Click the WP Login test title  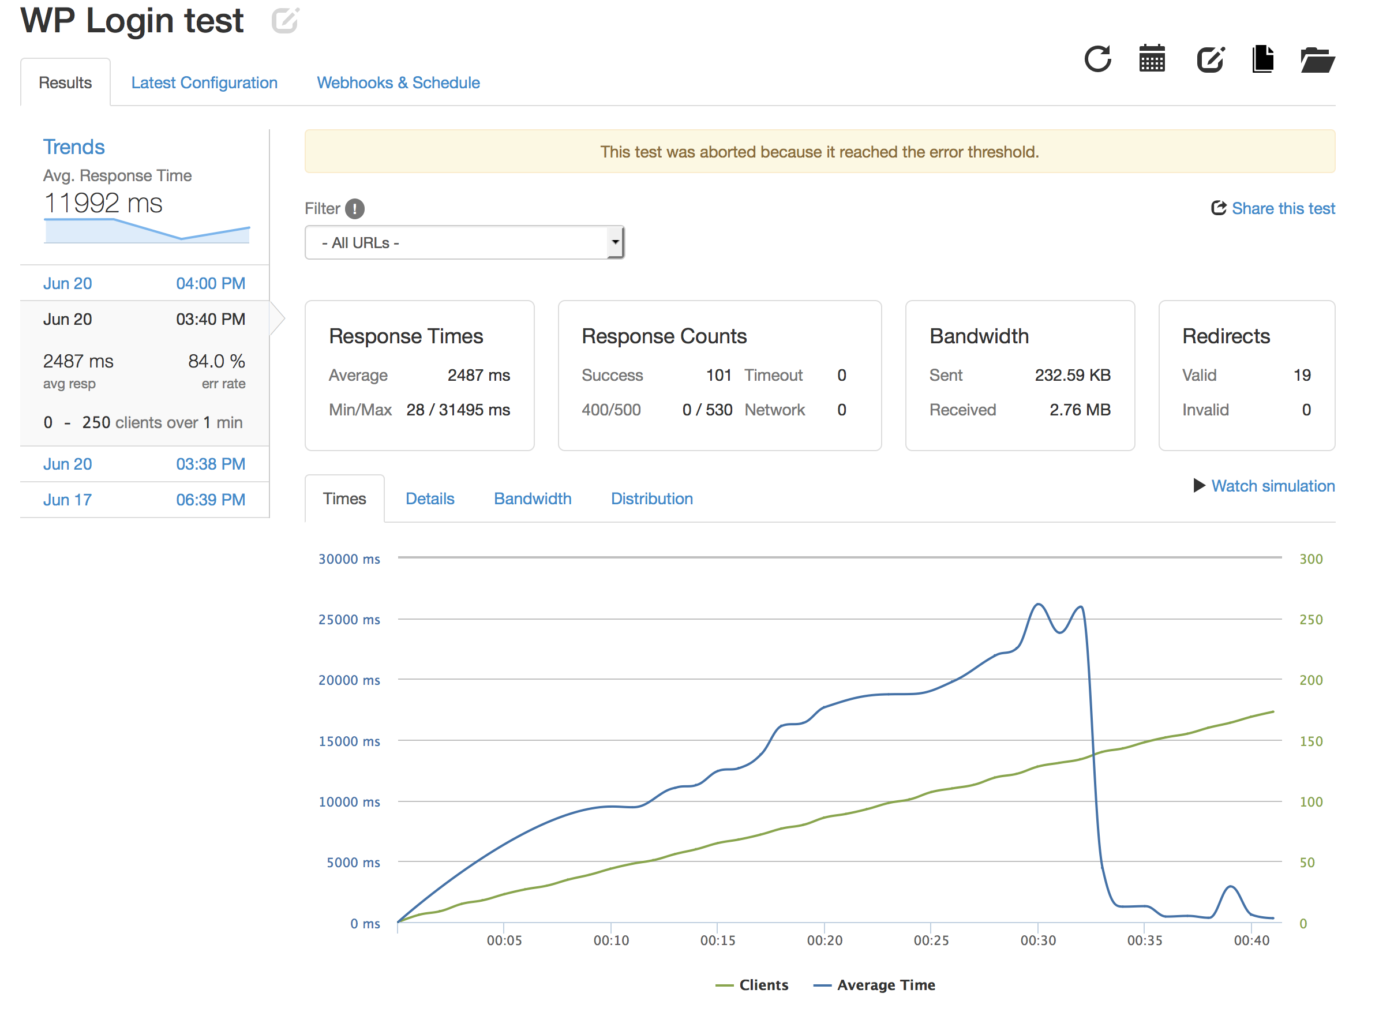click(x=132, y=21)
